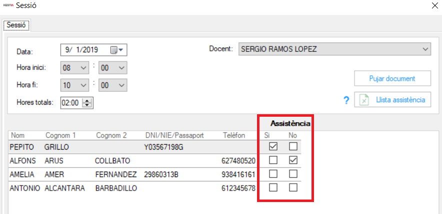Click the Excel icon on Llista assistència
Viewport: 442px width, 214px height.
[x=364, y=100]
